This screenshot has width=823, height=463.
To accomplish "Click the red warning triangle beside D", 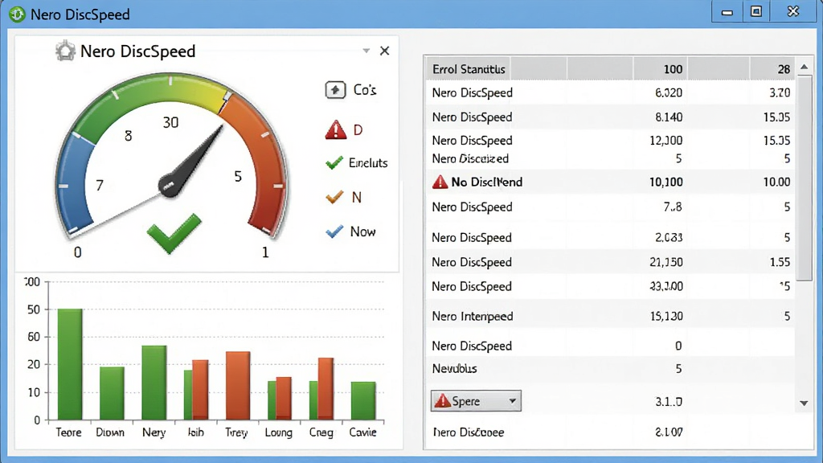I will [x=336, y=129].
